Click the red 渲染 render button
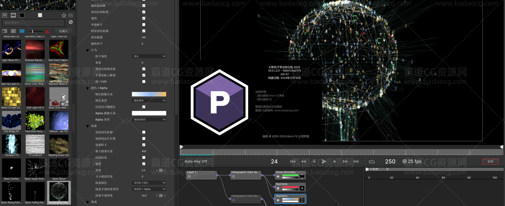The width and height of the screenshot is (505, 206). coord(490,162)
